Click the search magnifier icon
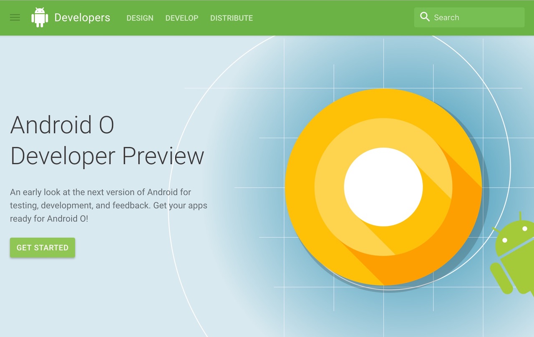Screen dimensions: 534x337 pos(425,17)
